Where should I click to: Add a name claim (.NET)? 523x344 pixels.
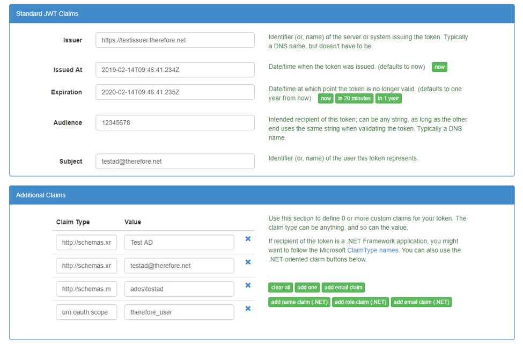tap(299, 302)
